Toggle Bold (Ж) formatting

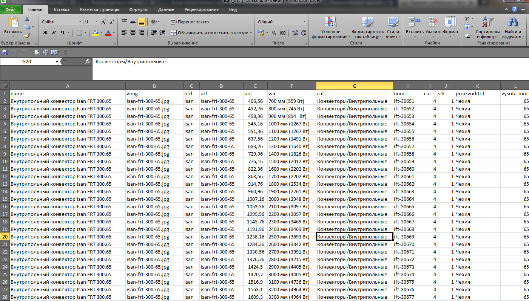(x=45, y=33)
